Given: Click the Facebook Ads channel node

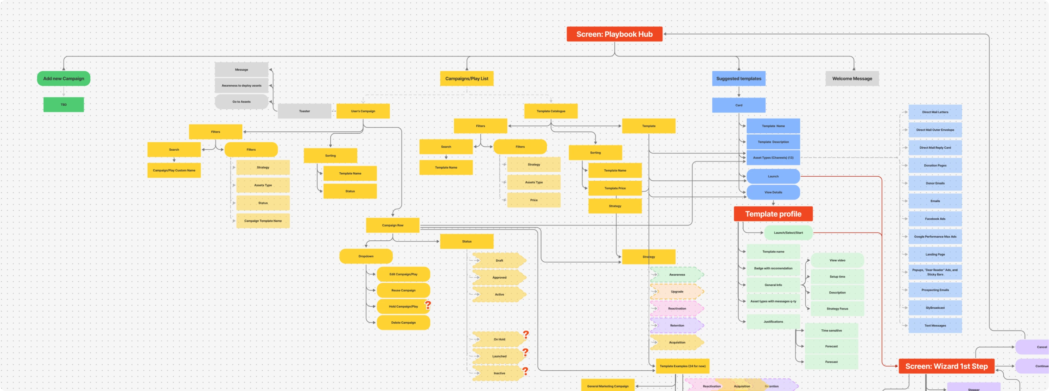Looking at the screenshot, I should (x=935, y=218).
